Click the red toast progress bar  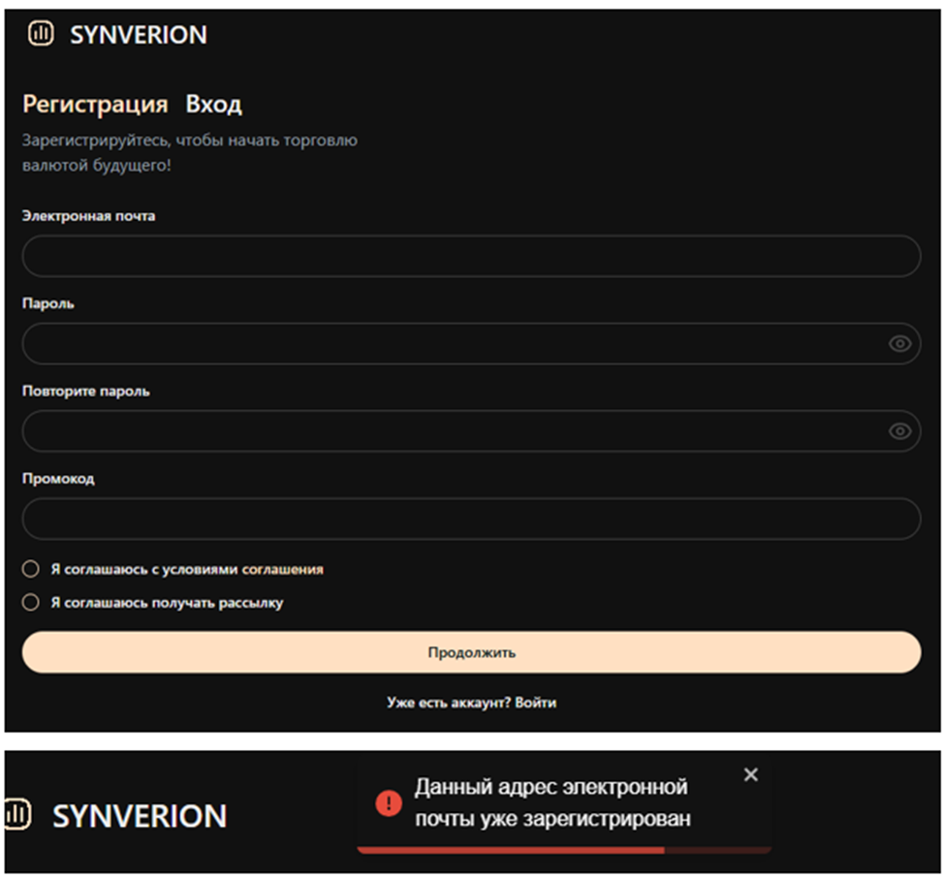click(x=511, y=850)
